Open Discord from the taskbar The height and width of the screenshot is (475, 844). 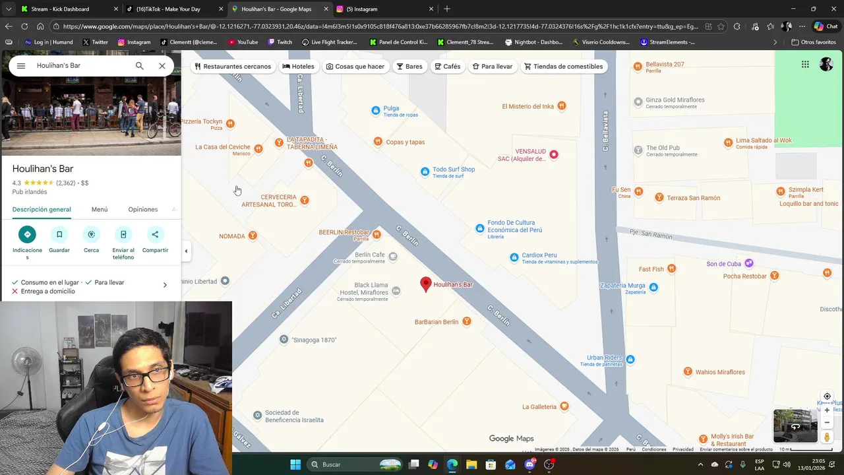[x=529, y=464]
